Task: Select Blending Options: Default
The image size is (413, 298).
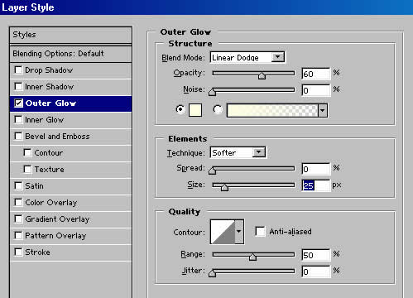Action: pyautogui.click(x=70, y=54)
